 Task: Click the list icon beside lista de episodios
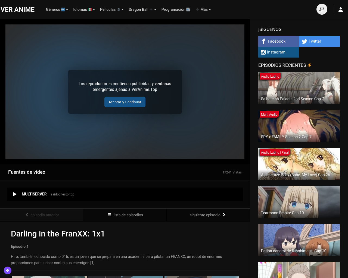click(110, 215)
